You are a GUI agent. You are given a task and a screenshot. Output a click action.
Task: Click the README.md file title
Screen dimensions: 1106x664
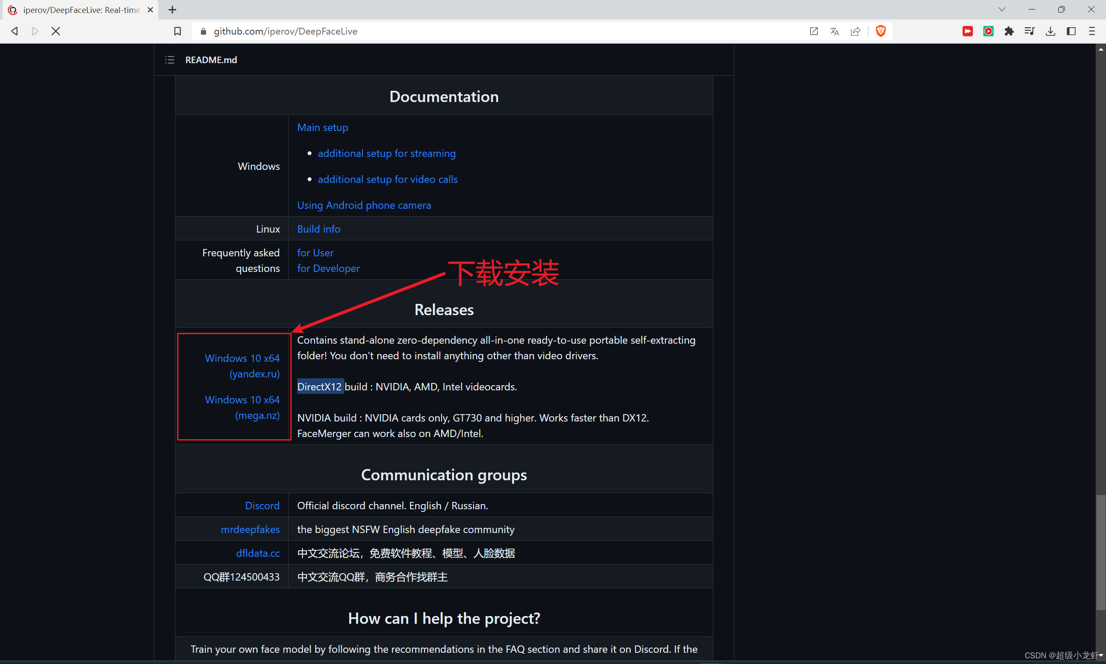[x=211, y=60]
